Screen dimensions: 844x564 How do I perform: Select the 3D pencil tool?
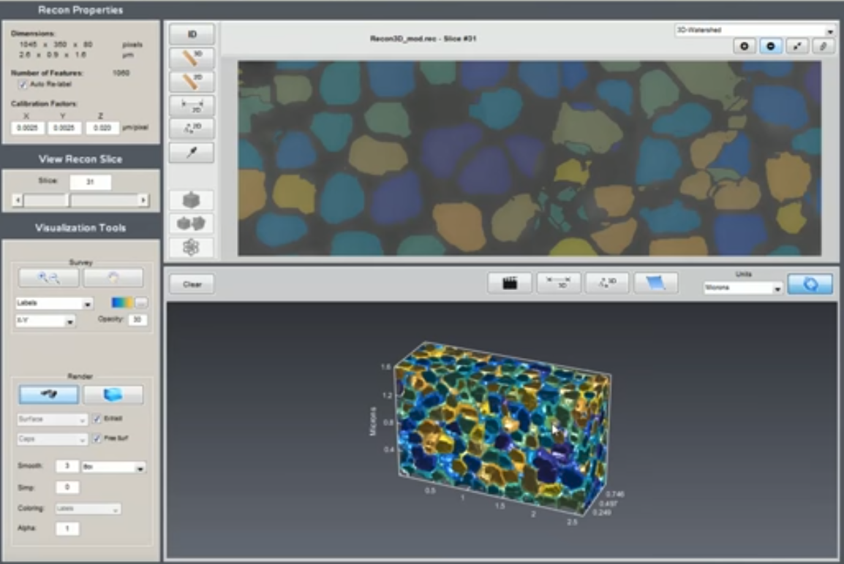point(191,58)
